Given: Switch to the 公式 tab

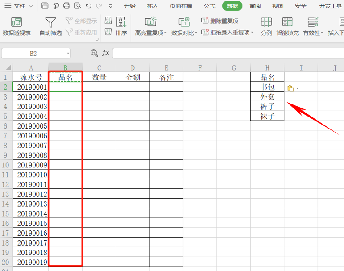Looking at the screenshot, I should [210, 6].
